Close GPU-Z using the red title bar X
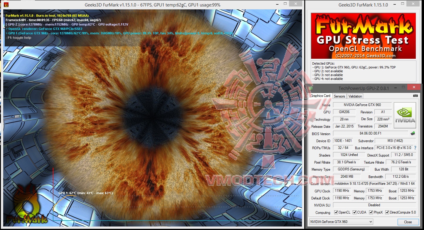 click(414, 87)
